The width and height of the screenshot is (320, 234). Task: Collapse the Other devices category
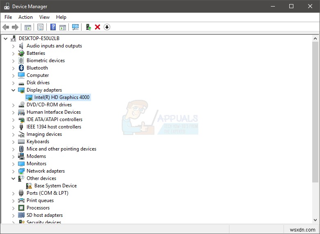coord(13,178)
